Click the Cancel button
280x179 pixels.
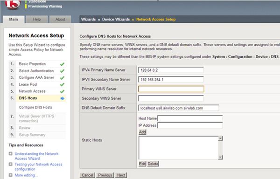[87, 175]
